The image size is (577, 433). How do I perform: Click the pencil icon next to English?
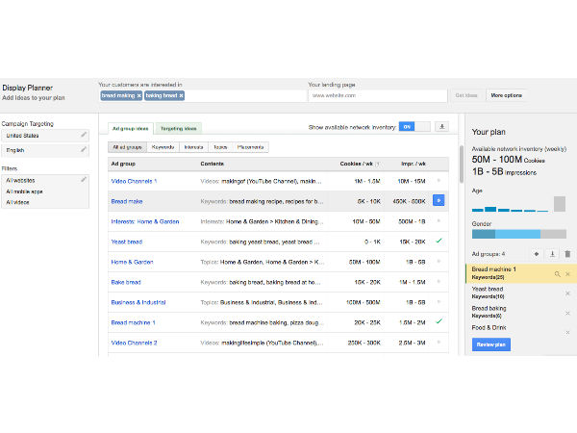84,150
